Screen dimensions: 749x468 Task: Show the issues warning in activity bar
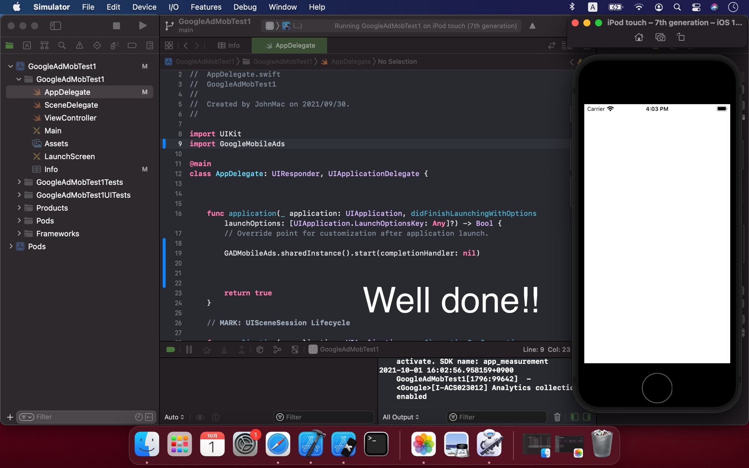click(532, 26)
